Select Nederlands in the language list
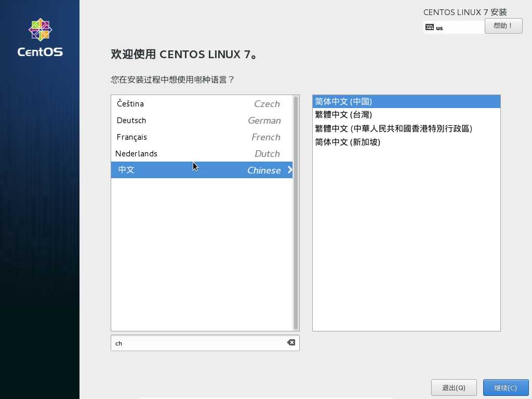Viewport: 532px width, 399px height. (x=202, y=153)
